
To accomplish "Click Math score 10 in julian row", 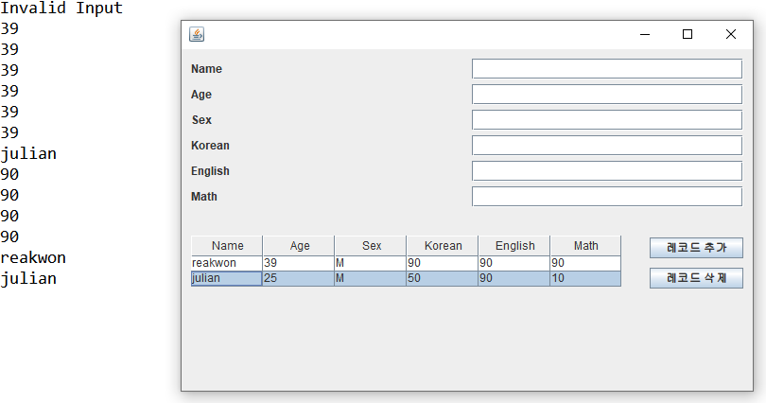I will point(585,278).
